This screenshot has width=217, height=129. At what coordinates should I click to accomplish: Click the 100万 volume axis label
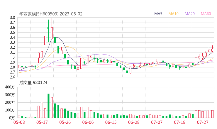click(10, 110)
